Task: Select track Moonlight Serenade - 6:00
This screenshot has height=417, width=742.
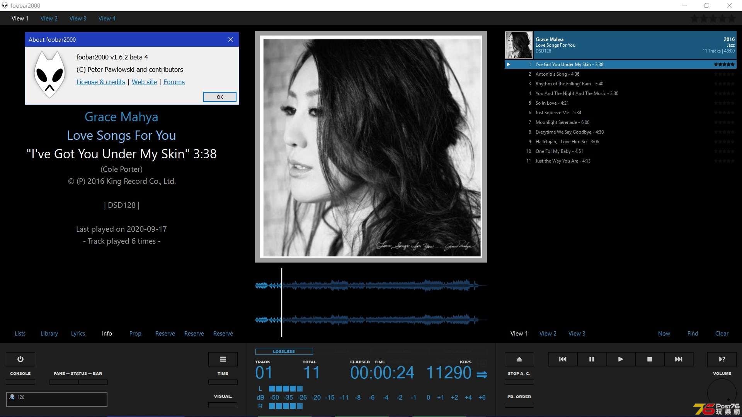Action: tap(620, 122)
